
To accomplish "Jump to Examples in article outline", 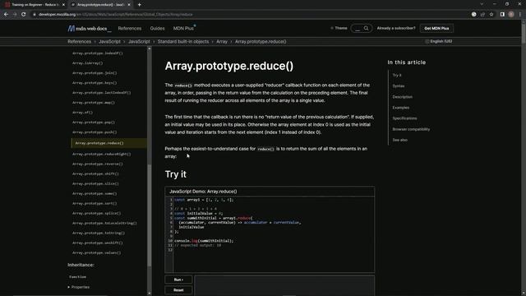I will [x=401, y=108].
